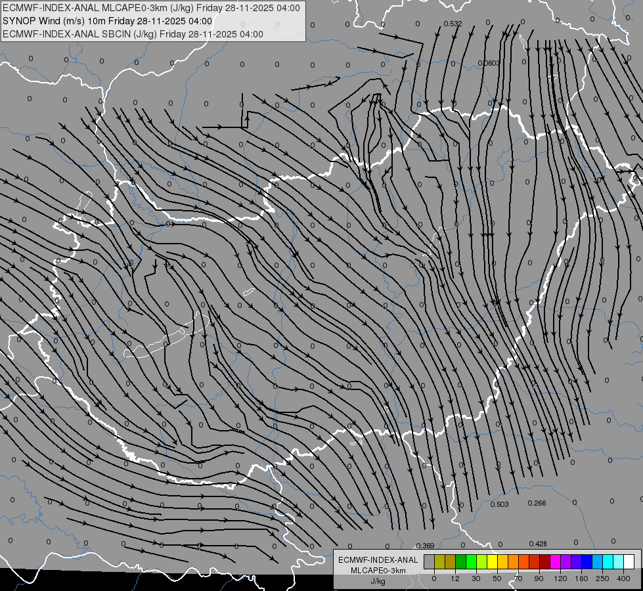
Task: Click the dark red legend swatch
Action: (544, 562)
